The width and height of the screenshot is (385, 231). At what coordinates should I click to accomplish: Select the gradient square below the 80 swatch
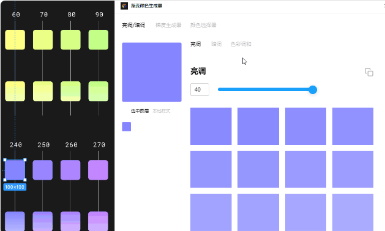click(70, 91)
